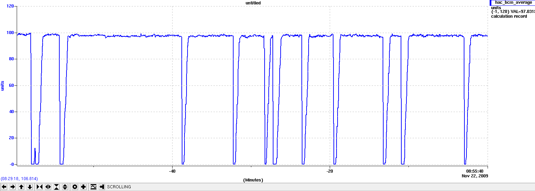The width and height of the screenshot is (535, 191).
Task: Click the plus sign toolbar icon
Action: (84, 187)
